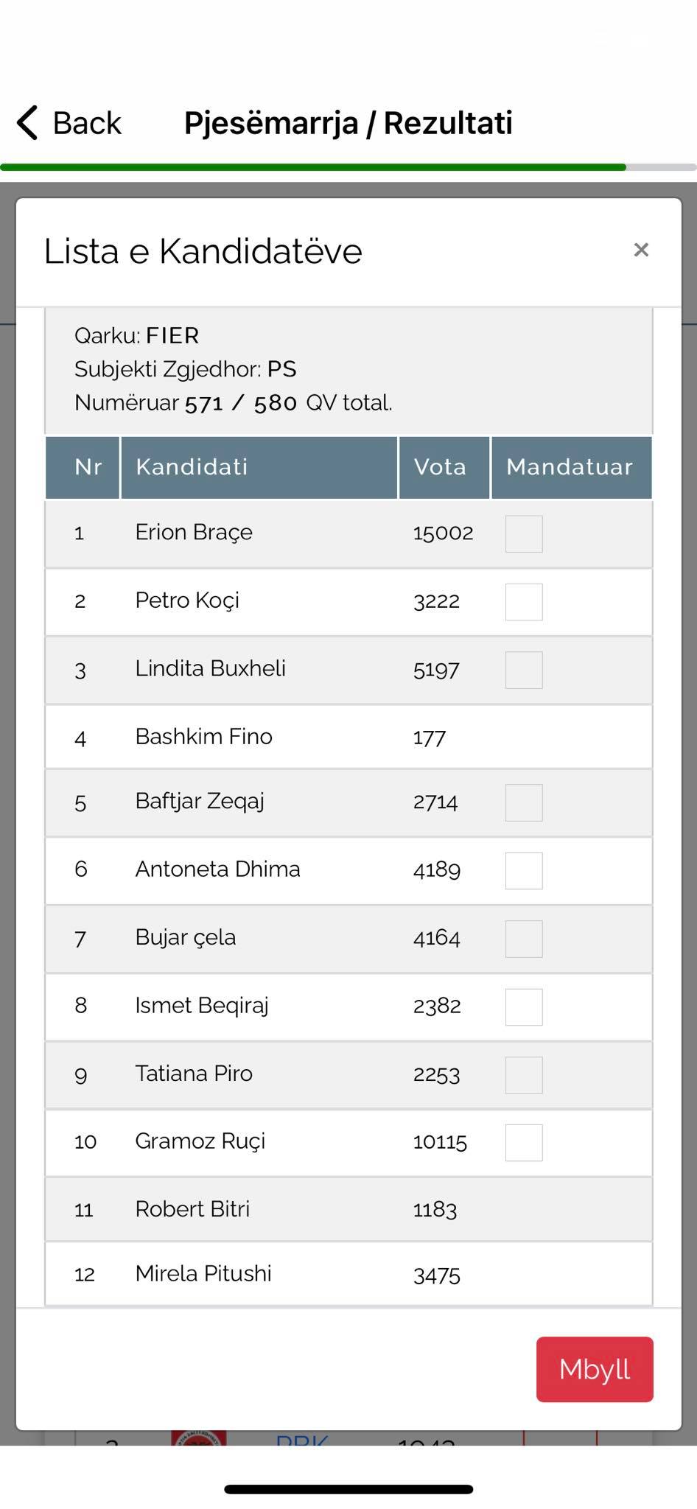The height and width of the screenshot is (1509, 697).
Task: Click the green progress bar under the title
Action: coord(313,167)
